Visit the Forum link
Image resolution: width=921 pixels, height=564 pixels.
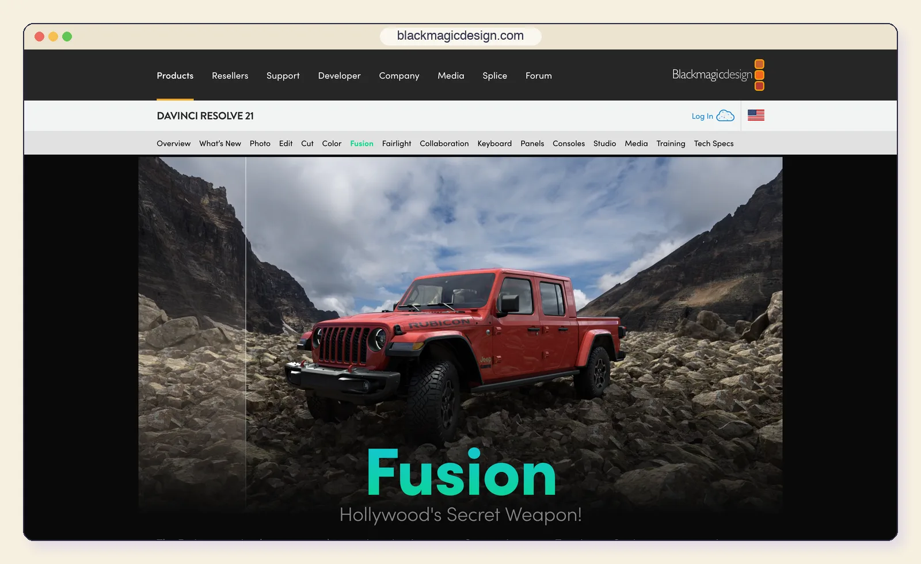538,75
